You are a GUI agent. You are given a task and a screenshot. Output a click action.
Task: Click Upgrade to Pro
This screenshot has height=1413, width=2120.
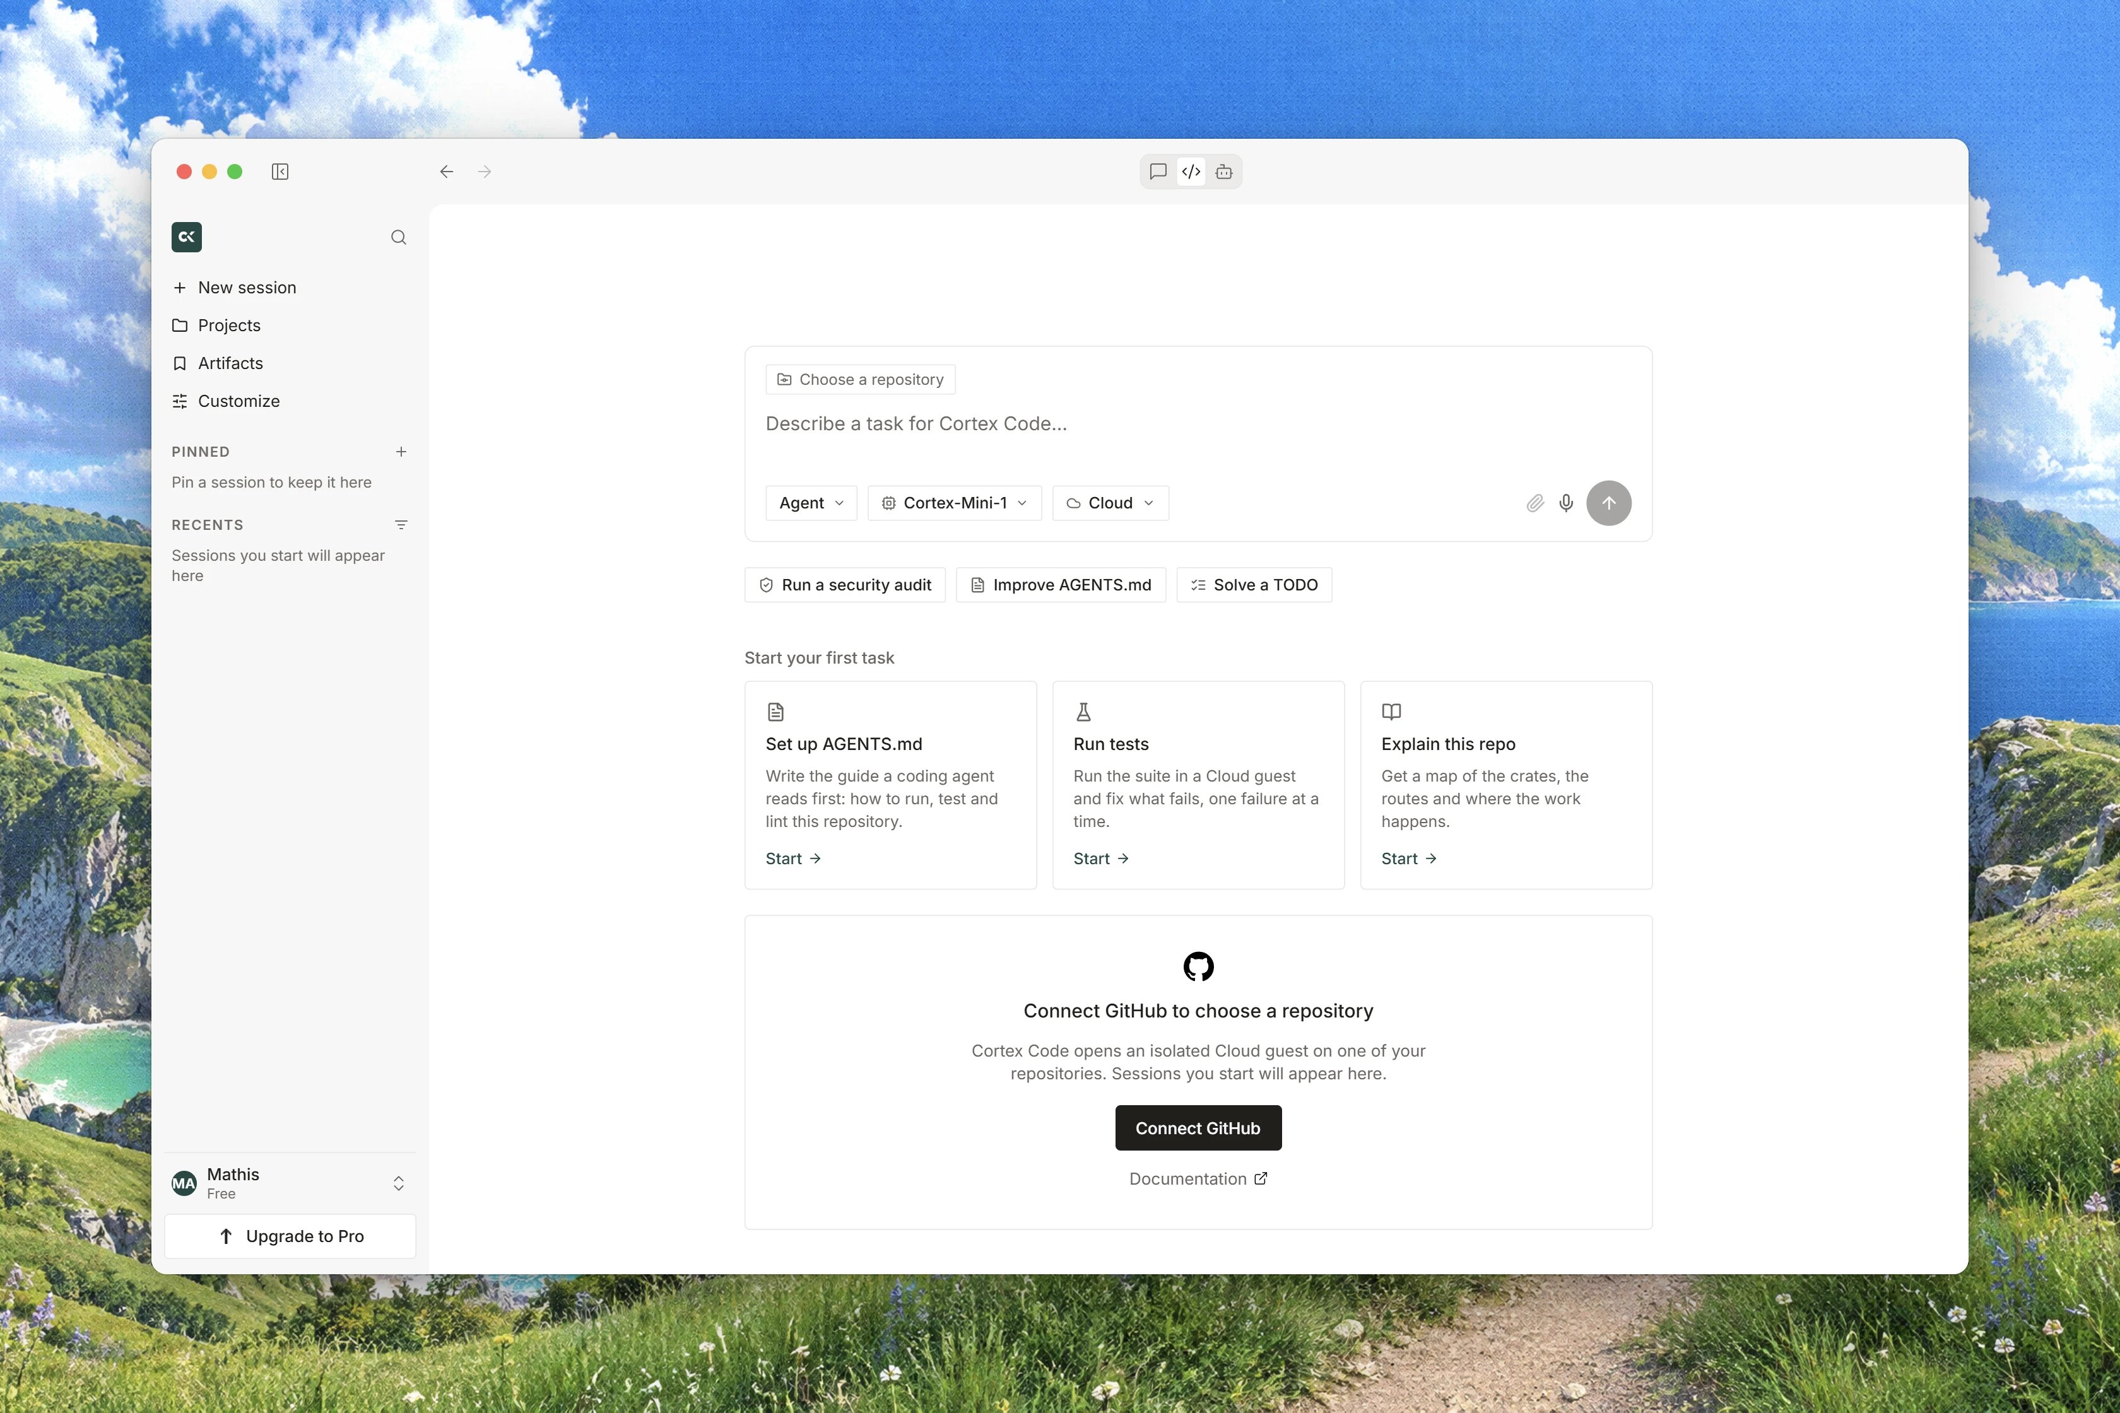point(290,1236)
